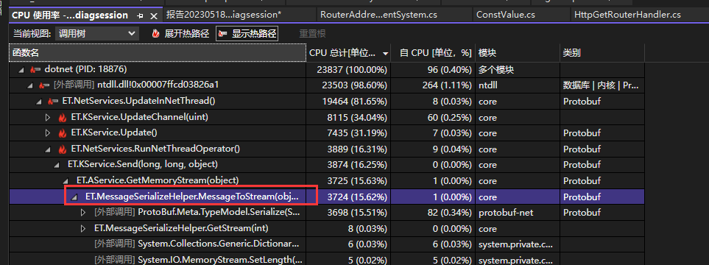The image size is (709, 265).
Task: Expand the ET.KService.UpdateChannel(uint) node
Action: tap(48, 118)
